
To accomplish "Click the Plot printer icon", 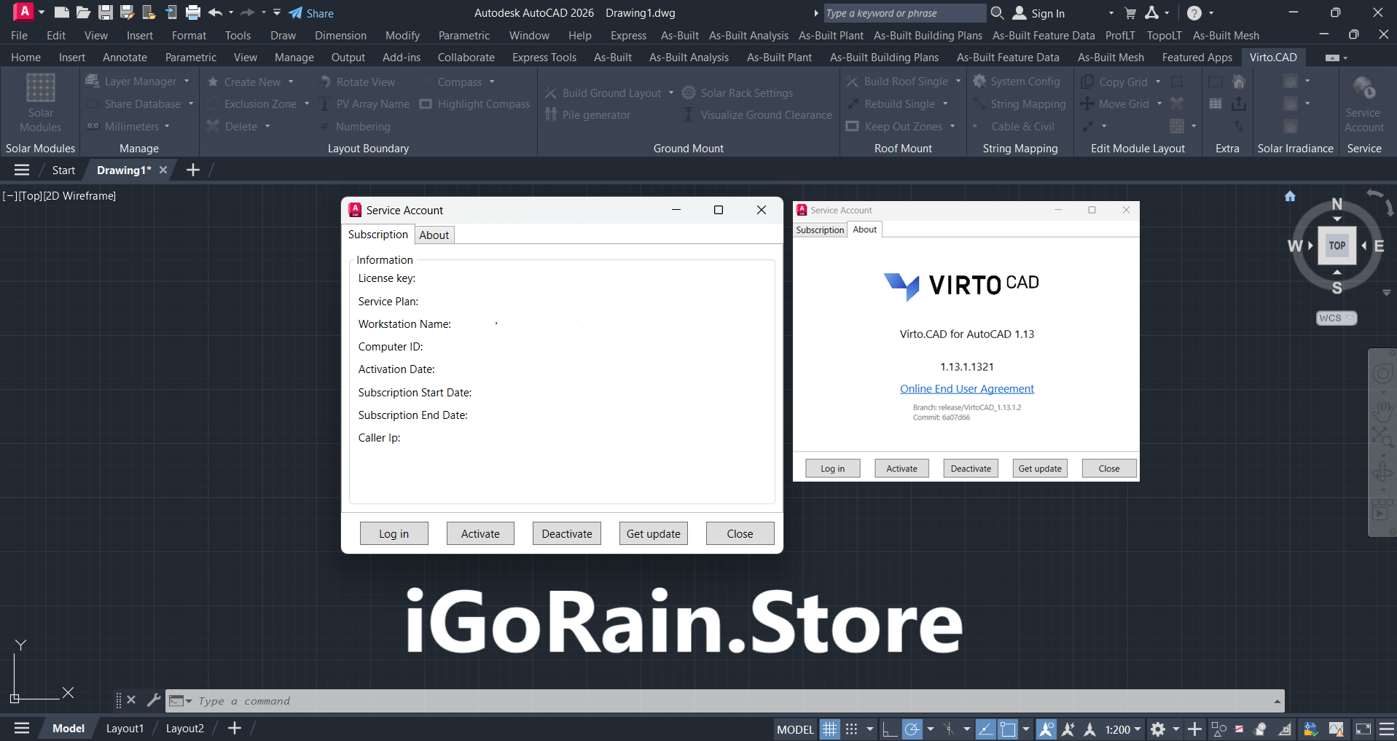I will coord(193,12).
